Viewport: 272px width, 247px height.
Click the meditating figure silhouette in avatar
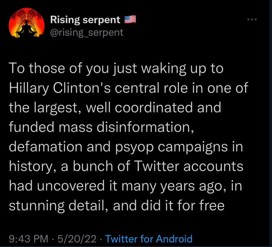pyautogui.click(x=27, y=27)
